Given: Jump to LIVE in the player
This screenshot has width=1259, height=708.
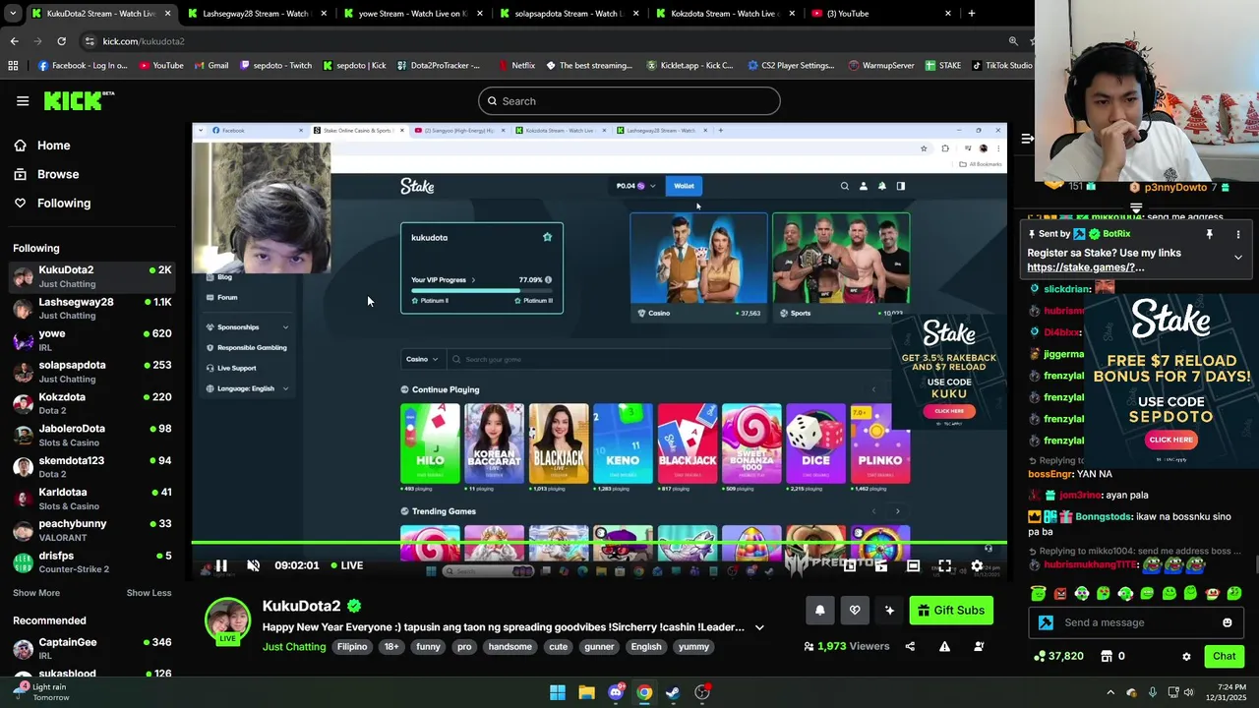Looking at the screenshot, I should pos(346,565).
